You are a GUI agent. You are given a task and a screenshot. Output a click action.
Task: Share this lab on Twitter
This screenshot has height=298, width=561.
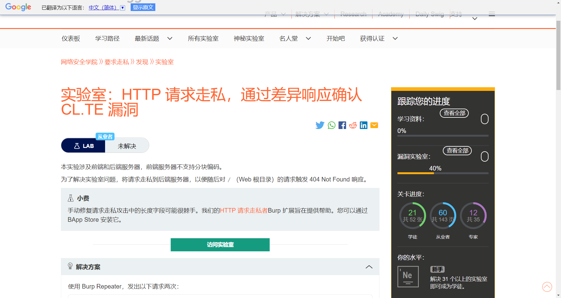coord(320,125)
